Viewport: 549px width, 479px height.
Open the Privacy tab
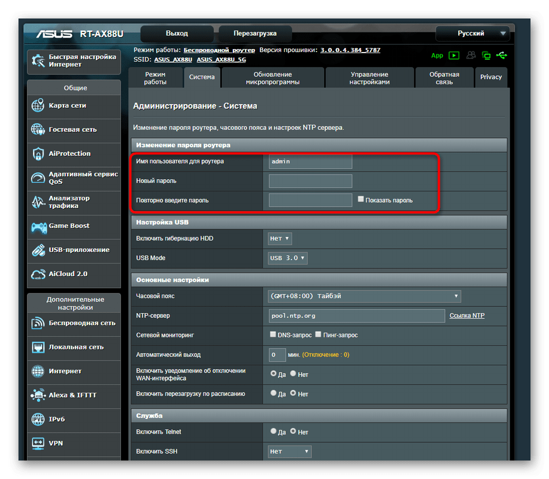click(x=491, y=77)
